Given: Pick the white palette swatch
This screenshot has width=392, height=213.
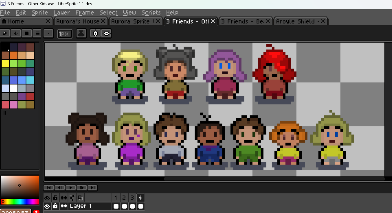Looking at the screenshot, I should 14,88.
